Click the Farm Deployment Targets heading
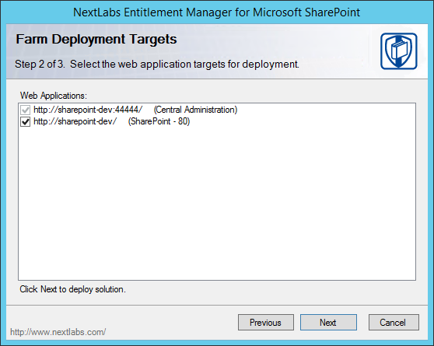The image size is (434, 346). click(x=96, y=39)
